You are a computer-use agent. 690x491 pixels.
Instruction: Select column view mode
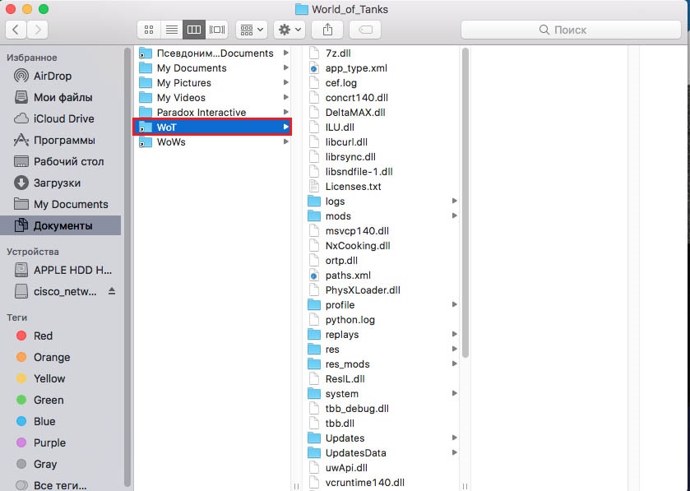pyautogui.click(x=194, y=30)
